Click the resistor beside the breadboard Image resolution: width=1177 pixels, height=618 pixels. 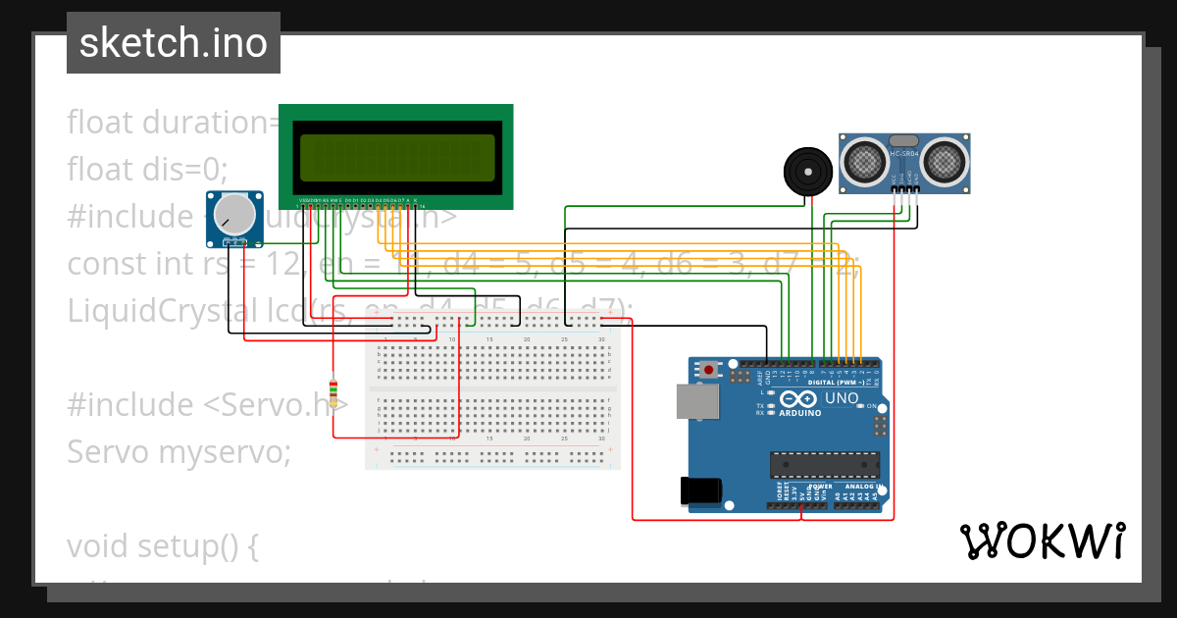pyautogui.click(x=333, y=392)
